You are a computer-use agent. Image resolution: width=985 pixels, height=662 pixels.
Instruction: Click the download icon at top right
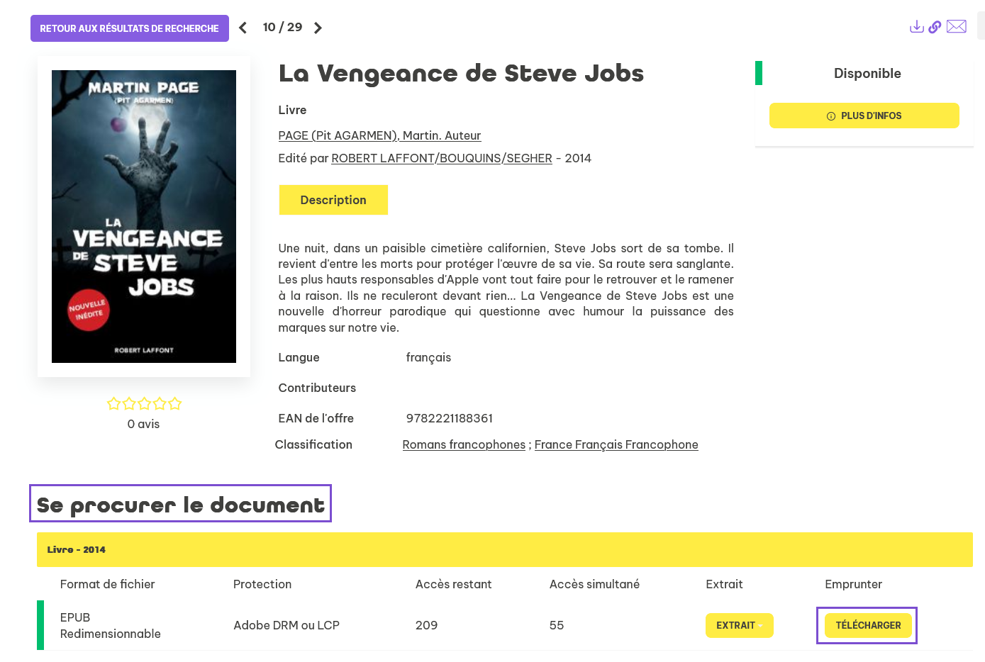917,27
